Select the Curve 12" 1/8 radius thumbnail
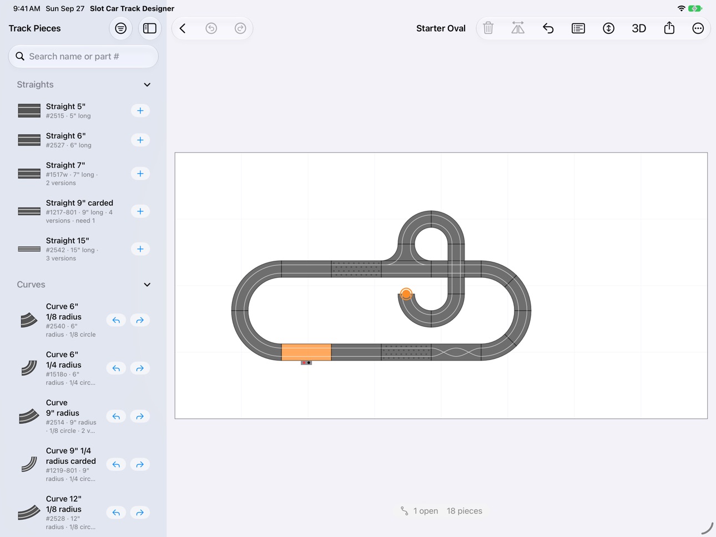716x537 pixels. coord(29,513)
